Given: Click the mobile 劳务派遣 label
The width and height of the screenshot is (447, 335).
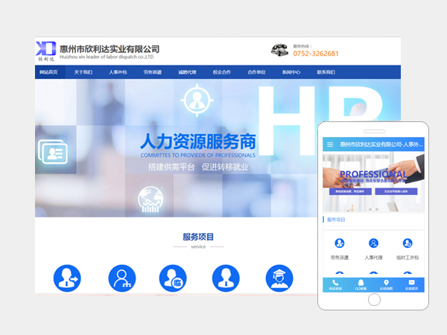Looking at the screenshot, I should tap(339, 258).
